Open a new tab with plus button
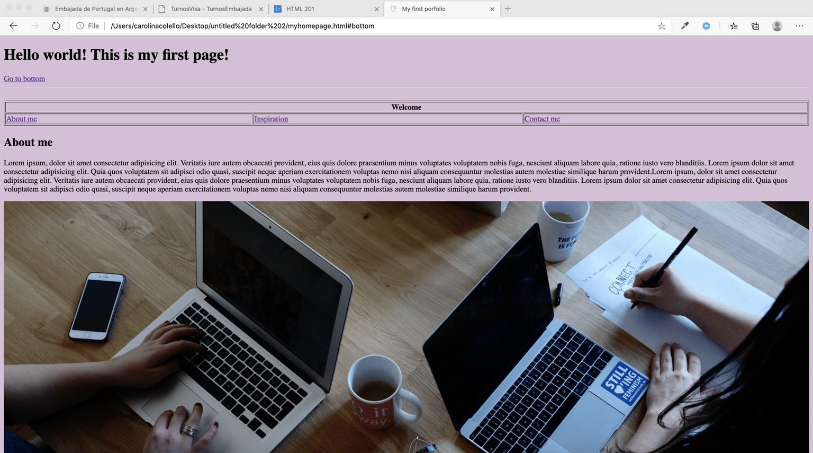Viewport: 813px width, 453px height. [508, 9]
